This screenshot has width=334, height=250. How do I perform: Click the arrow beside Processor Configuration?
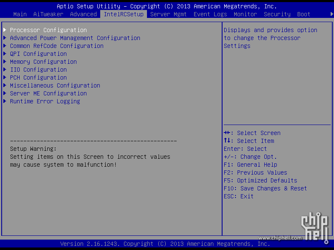5,30
